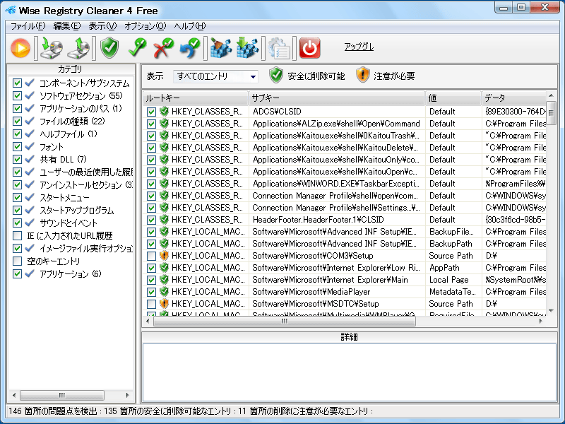Select フォント category label

click(51, 147)
